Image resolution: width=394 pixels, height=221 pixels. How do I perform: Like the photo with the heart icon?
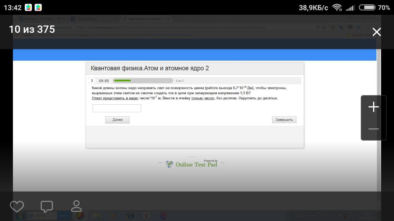point(17,206)
